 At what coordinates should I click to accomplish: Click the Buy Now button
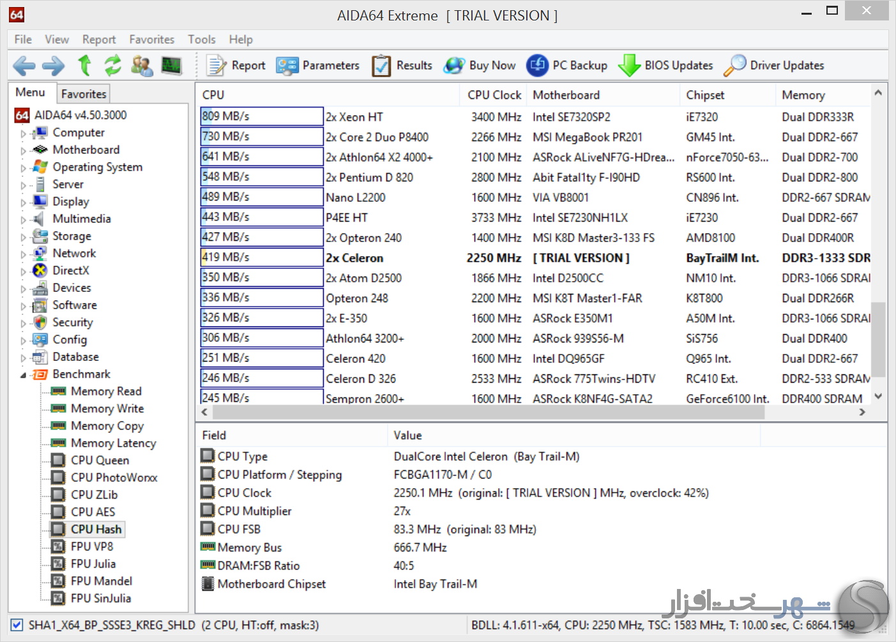pyautogui.click(x=480, y=65)
